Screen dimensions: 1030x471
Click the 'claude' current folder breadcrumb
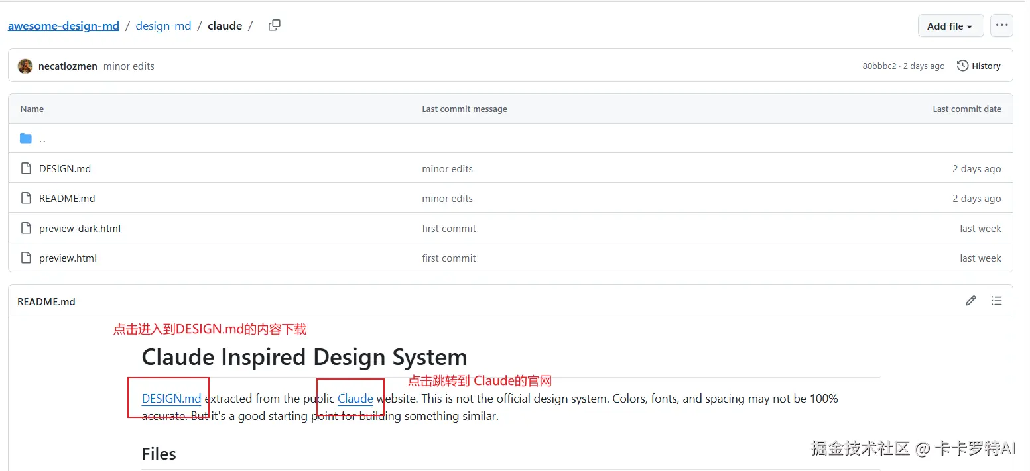tap(225, 26)
